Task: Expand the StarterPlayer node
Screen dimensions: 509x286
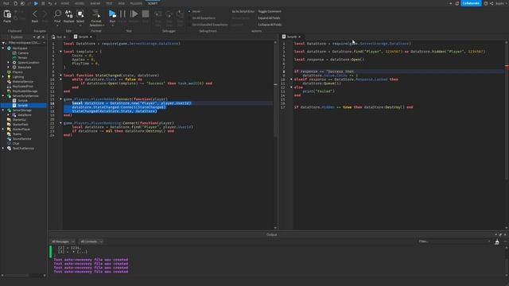Action: (x=3, y=129)
